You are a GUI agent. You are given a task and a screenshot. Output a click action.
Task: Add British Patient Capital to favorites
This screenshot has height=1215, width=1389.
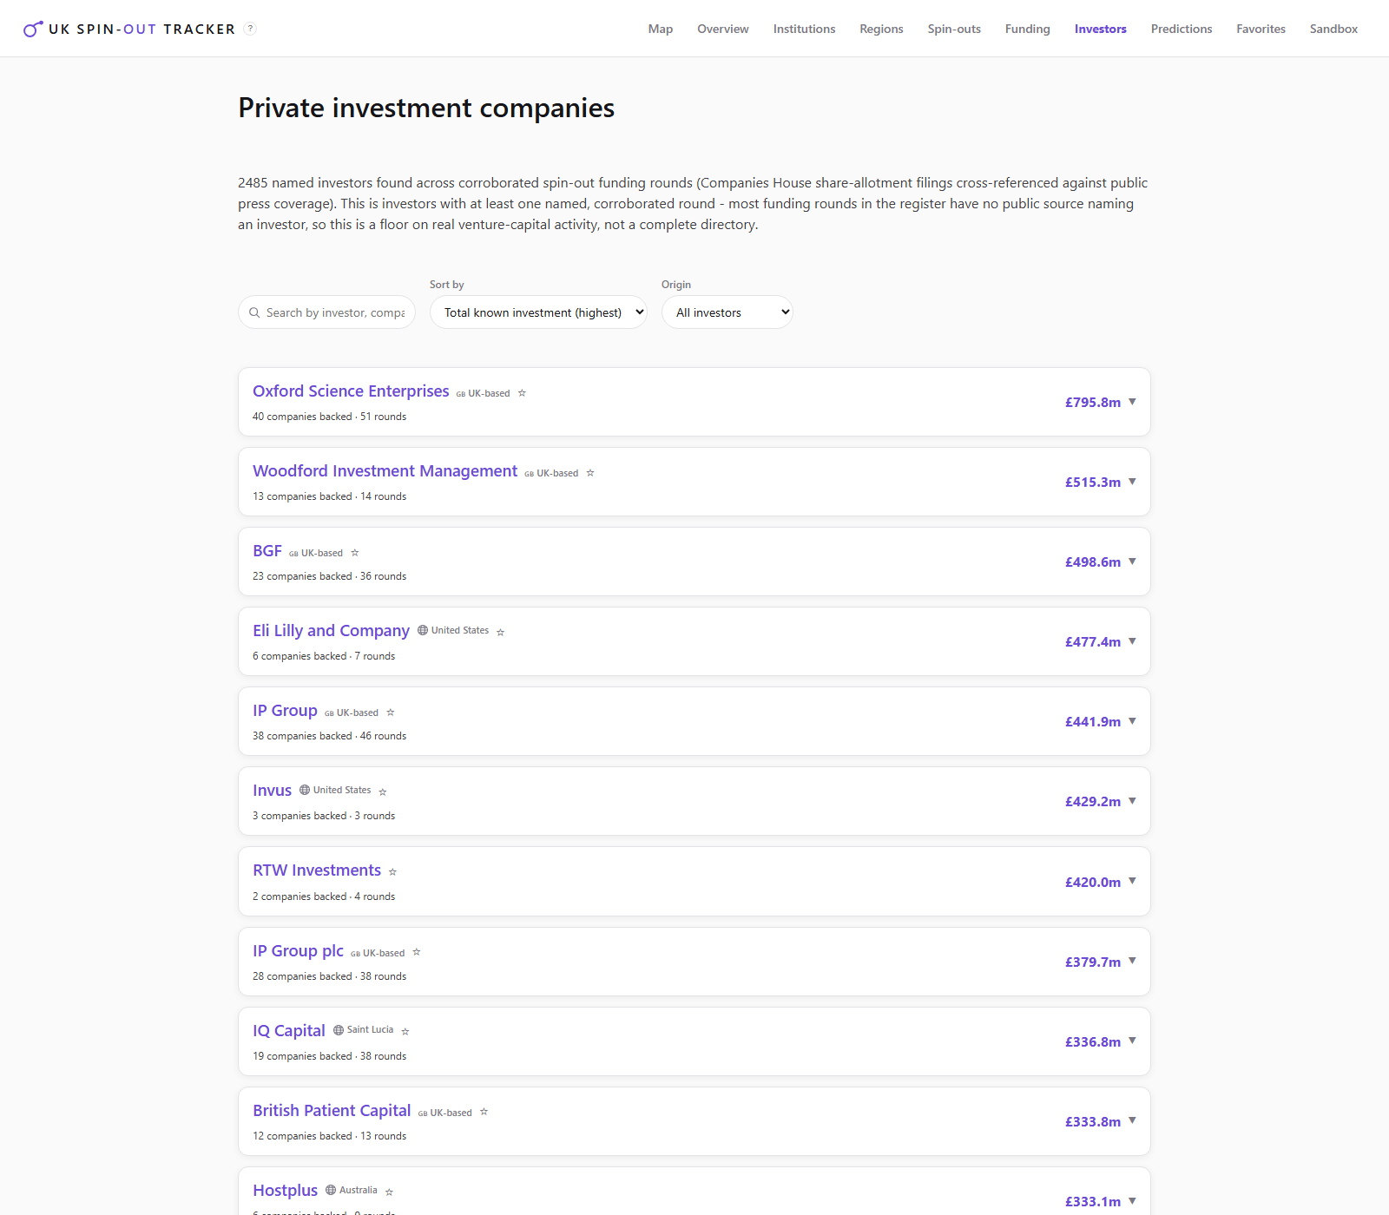(x=484, y=1112)
